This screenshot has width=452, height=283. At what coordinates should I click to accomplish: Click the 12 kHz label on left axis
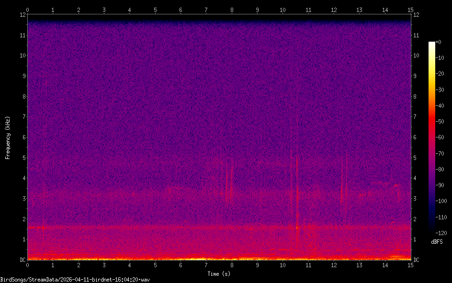click(21, 14)
